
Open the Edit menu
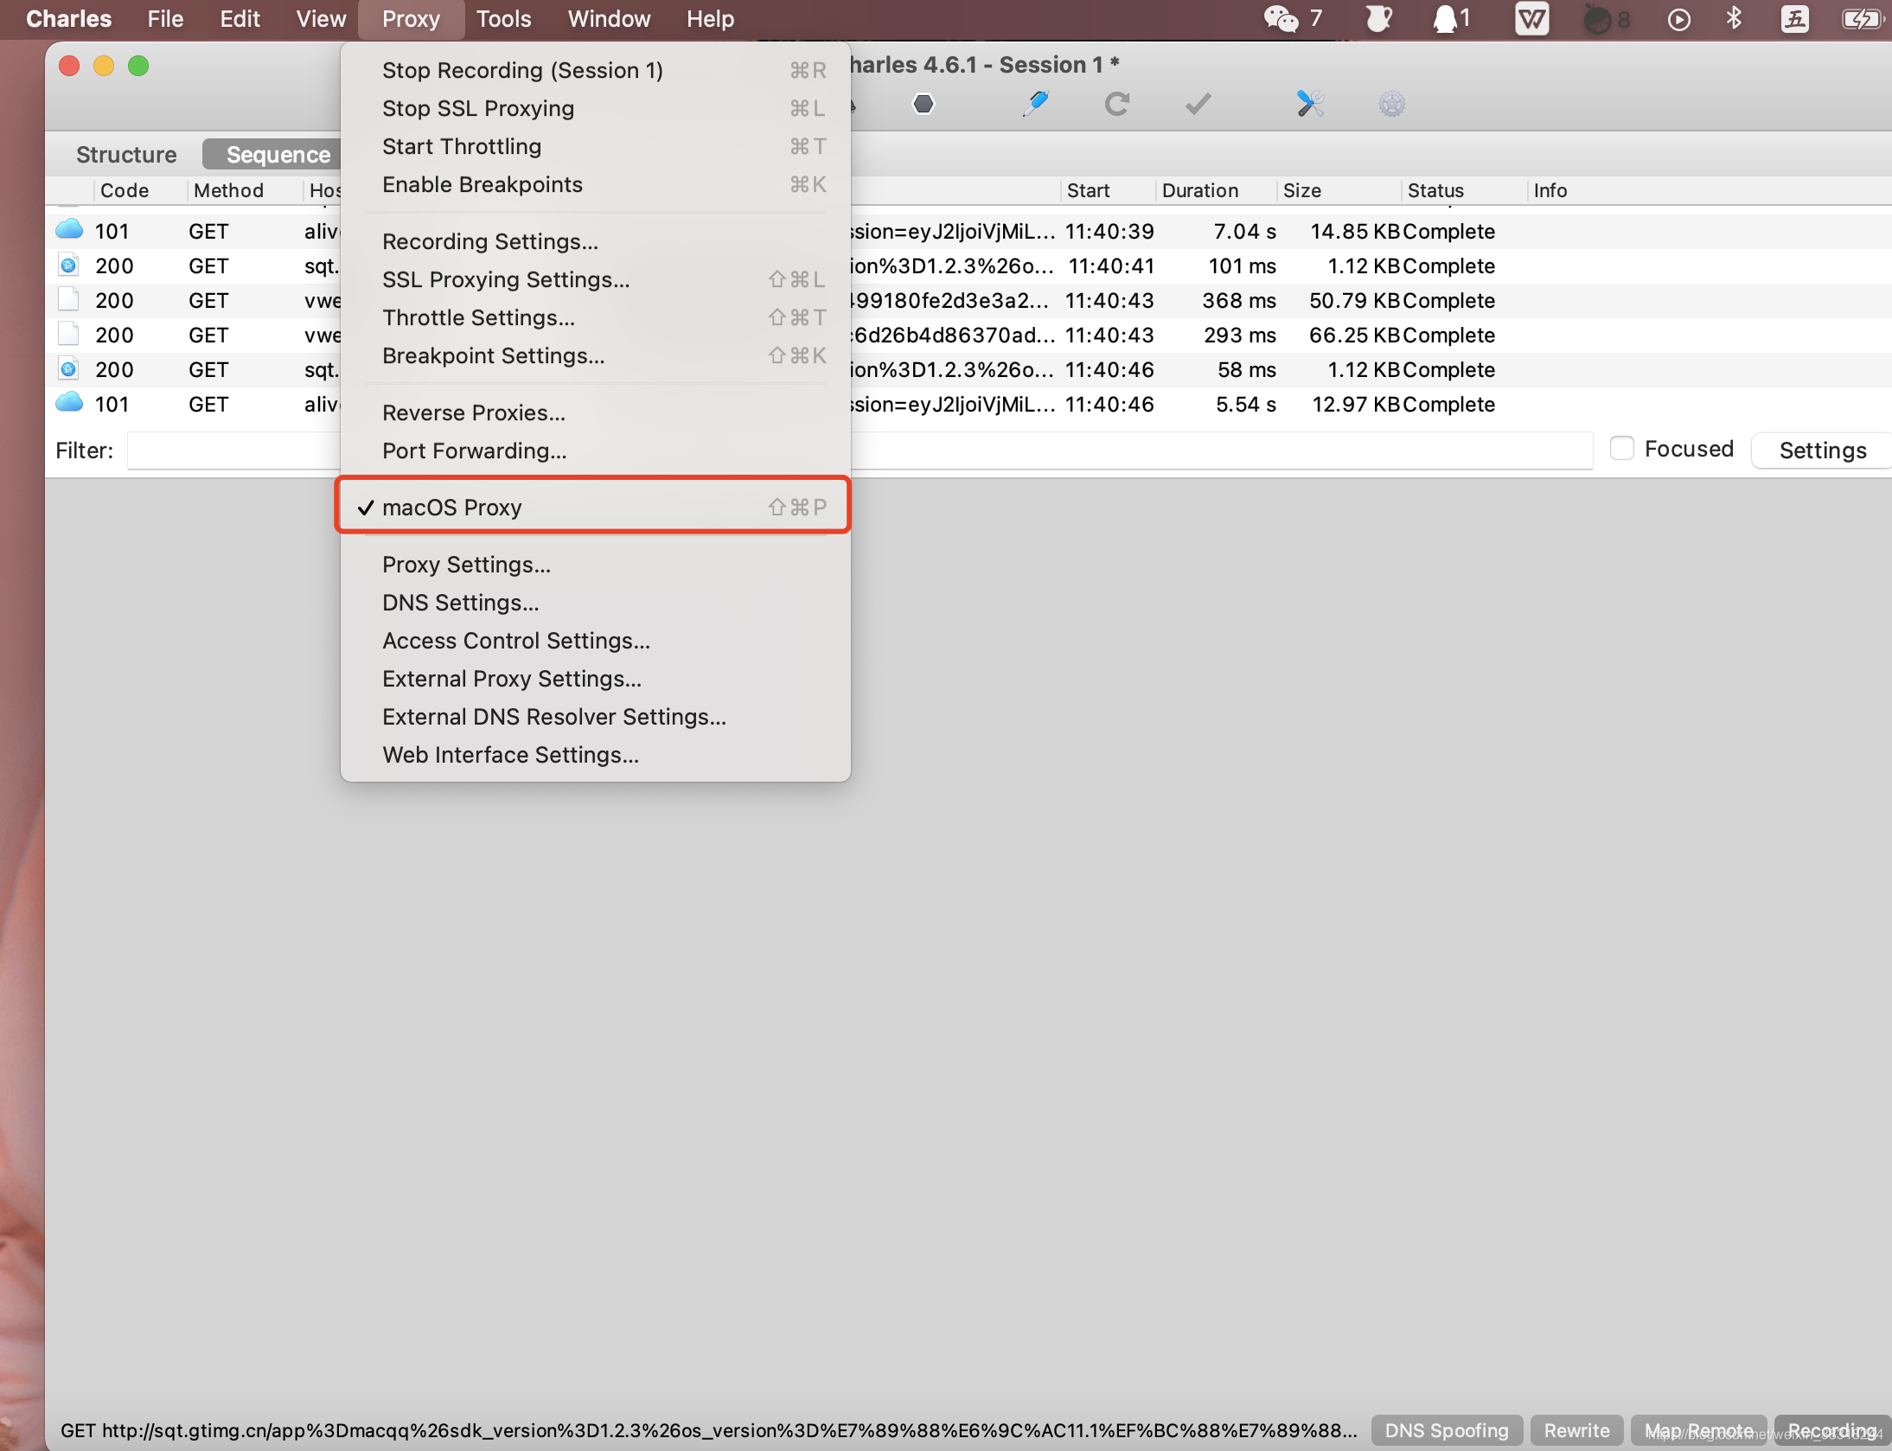click(240, 19)
